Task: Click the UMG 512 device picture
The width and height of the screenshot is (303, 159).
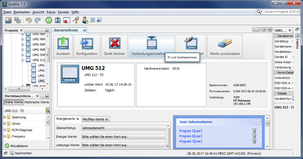Action: click(70, 74)
